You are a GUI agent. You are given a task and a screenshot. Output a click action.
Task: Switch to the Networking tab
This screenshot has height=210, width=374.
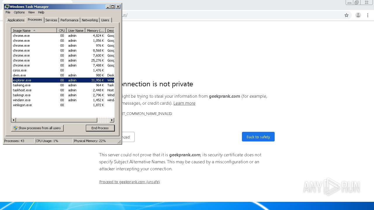90,20
